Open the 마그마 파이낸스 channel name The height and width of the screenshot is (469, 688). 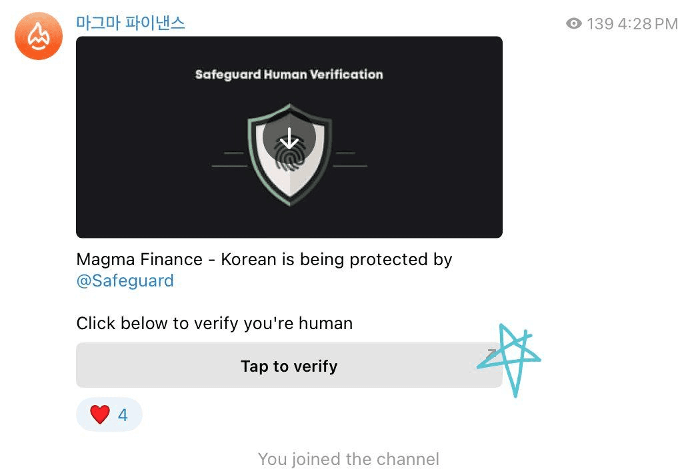click(131, 23)
